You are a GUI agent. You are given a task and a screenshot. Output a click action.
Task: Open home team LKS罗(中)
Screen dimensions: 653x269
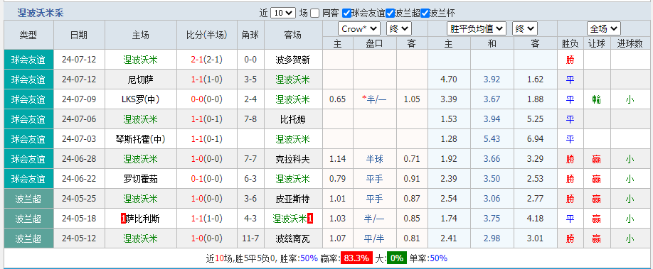(140, 99)
